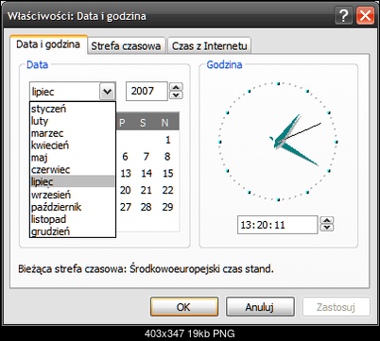Choose czerwiec from the month list
The width and height of the screenshot is (380, 341).
click(73, 170)
